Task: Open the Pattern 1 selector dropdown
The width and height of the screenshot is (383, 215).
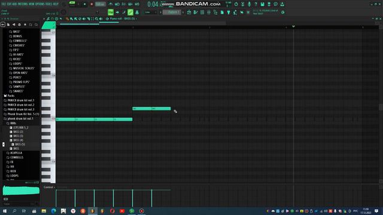Action: [172, 12]
